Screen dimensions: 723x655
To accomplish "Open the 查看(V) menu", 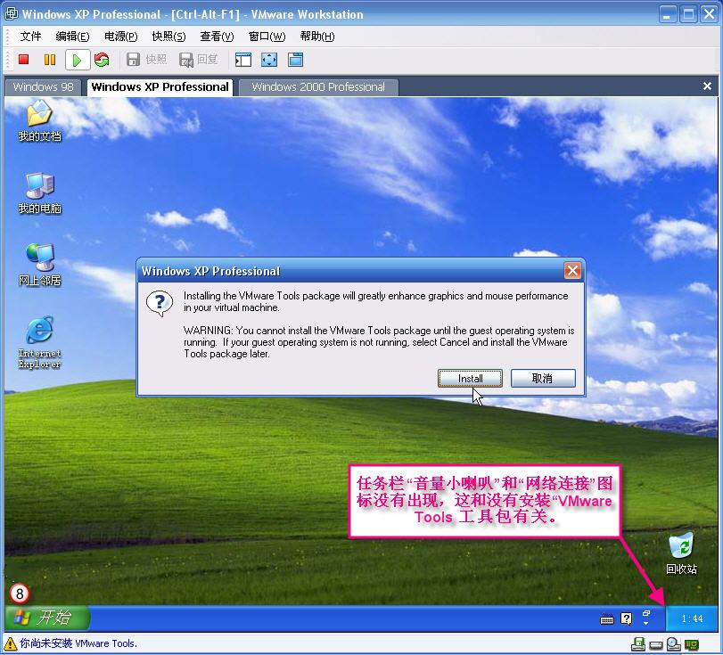I will [x=217, y=37].
